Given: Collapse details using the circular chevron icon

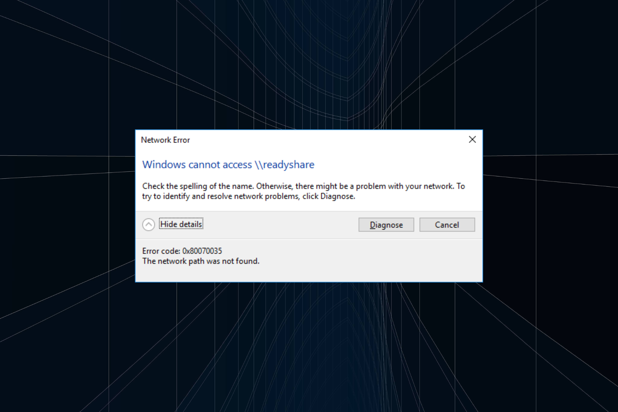Looking at the screenshot, I should 148,225.
